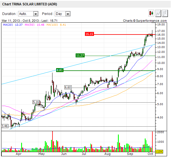
Task: Switch to step/OHLC chart type icon
Action: pyautogui.click(x=165, y=13)
